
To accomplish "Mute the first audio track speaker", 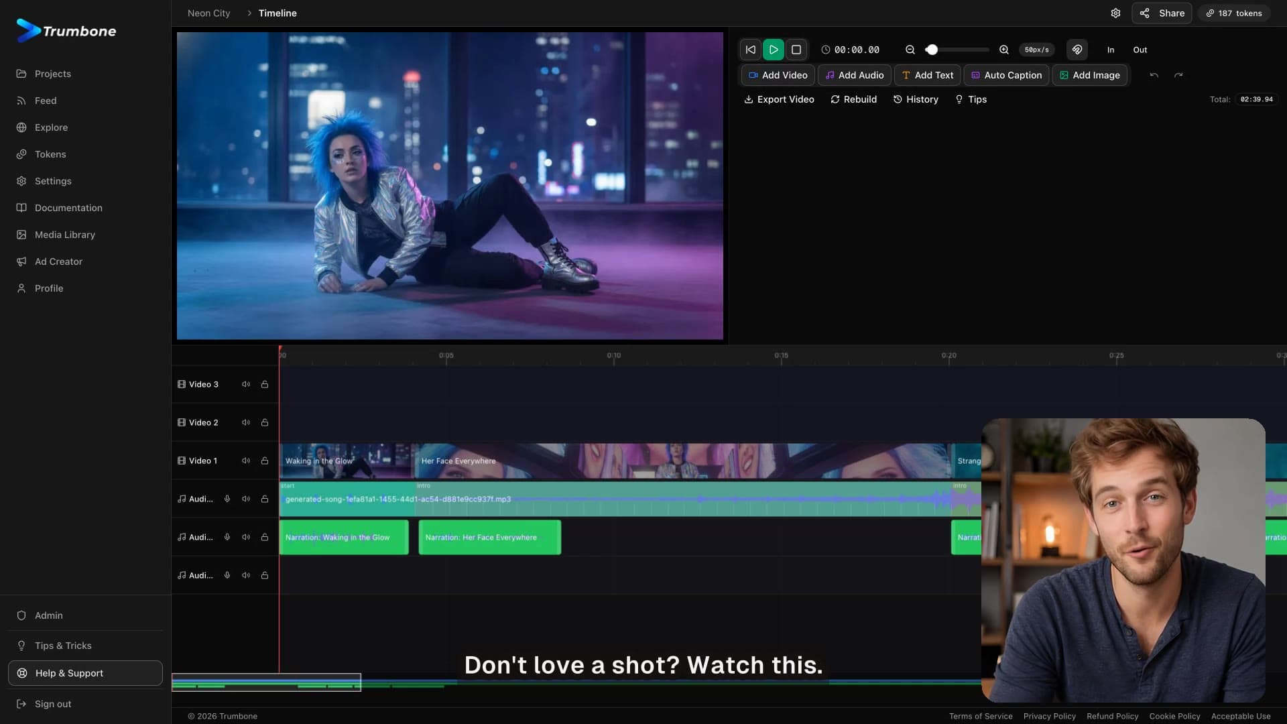I will pos(246,499).
